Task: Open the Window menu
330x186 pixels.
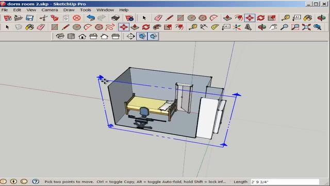Action: coord(105,10)
